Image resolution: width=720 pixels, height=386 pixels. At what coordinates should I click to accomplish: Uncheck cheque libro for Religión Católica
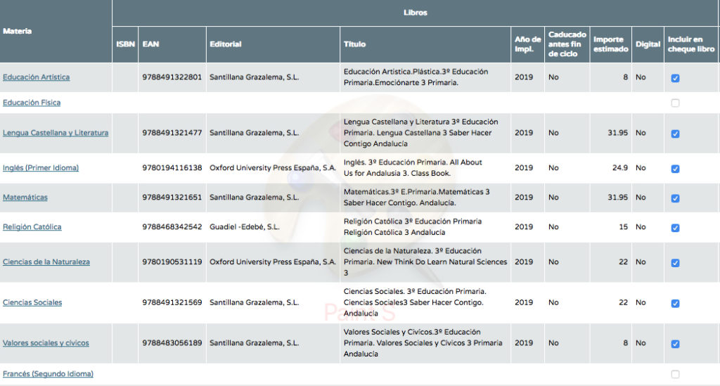[x=675, y=228]
